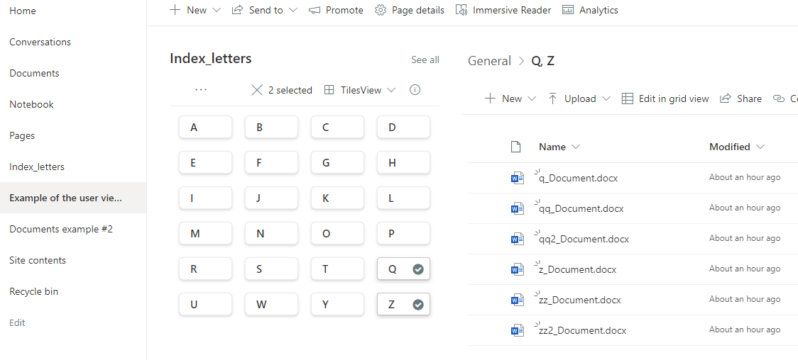Select the letter A tile
Viewport: 798px width, 360px height.
[205, 127]
